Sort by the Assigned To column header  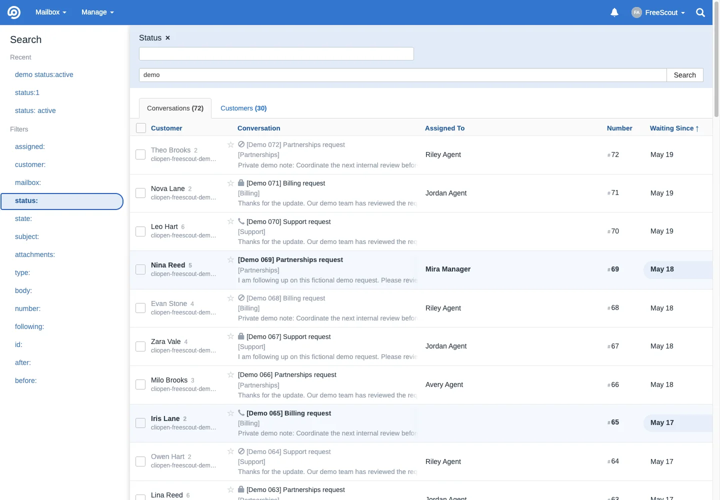click(444, 128)
